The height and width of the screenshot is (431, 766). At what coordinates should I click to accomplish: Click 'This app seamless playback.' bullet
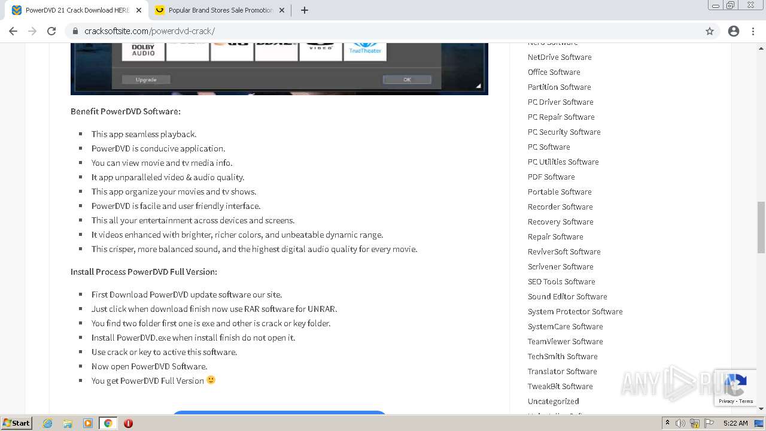coord(144,134)
